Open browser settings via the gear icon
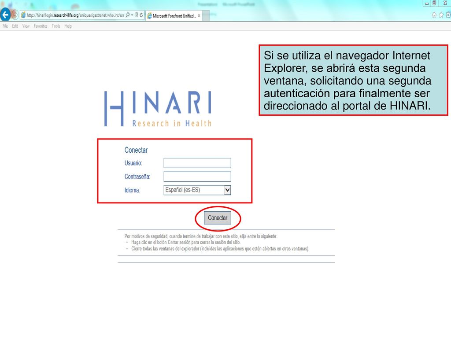 pos(448,15)
